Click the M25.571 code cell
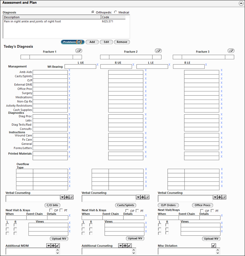 click(x=108, y=21)
